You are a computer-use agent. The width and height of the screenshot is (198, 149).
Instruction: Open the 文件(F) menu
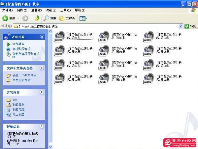[x=8, y=10]
